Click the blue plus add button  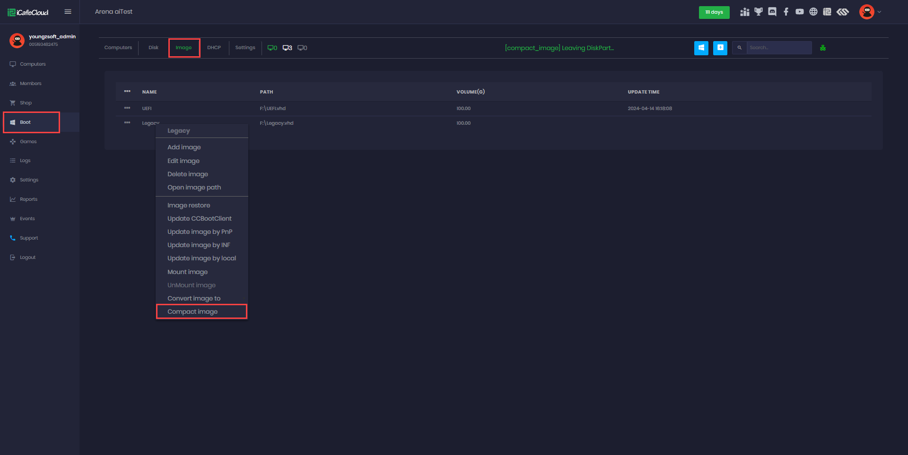click(x=720, y=48)
